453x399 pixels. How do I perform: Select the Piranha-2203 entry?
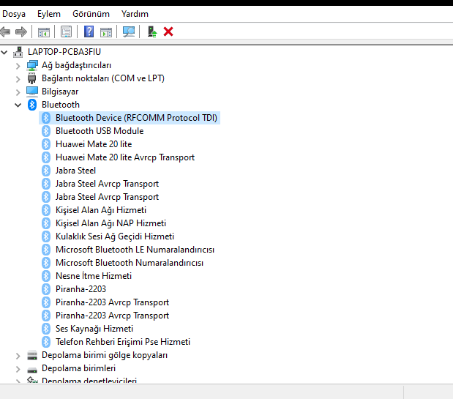[x=81, y=289]
